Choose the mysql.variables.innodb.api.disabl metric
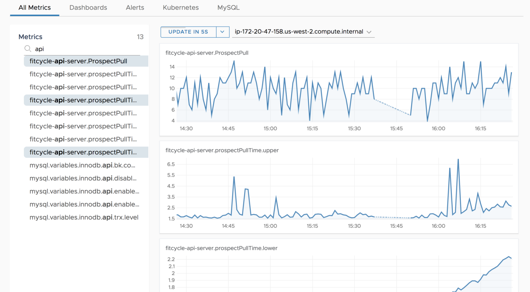This screenshot has height=292, width=530. coord(83,178)
